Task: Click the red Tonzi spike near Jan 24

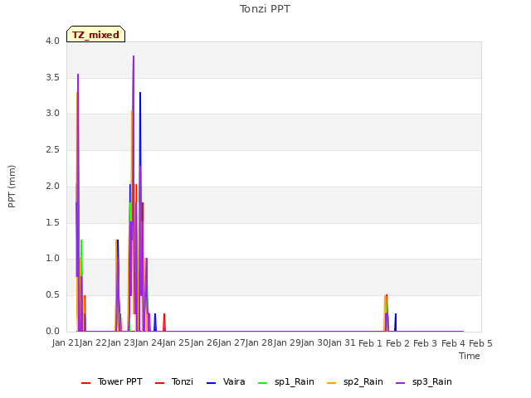Action: click(x=164, y=322)
